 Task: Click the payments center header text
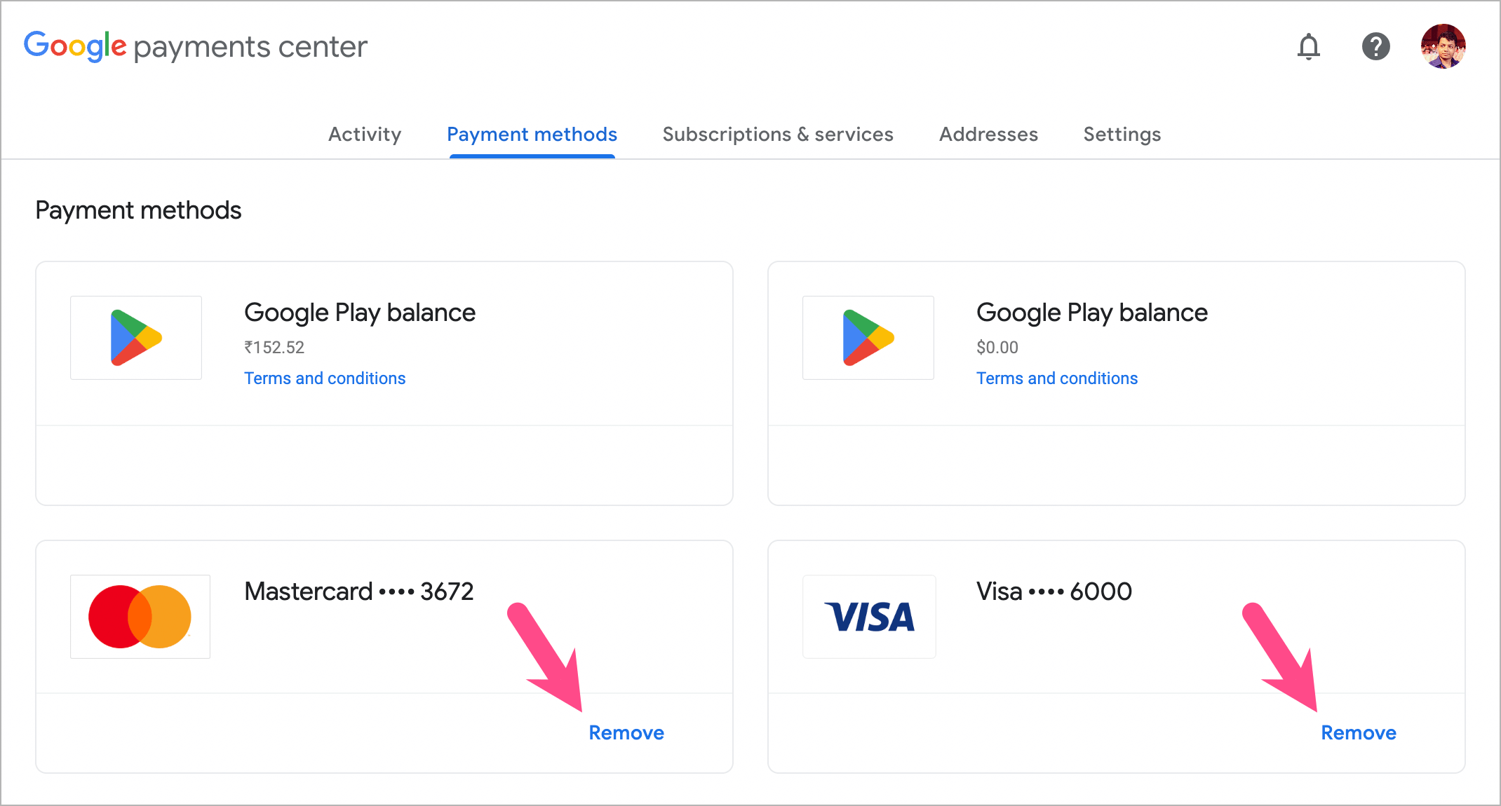click(x=250, y=47)
